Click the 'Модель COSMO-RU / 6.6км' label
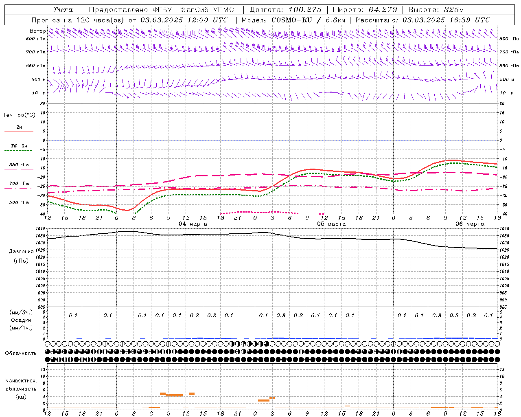This screenshot has height=417, width=521. pos(293,20)
